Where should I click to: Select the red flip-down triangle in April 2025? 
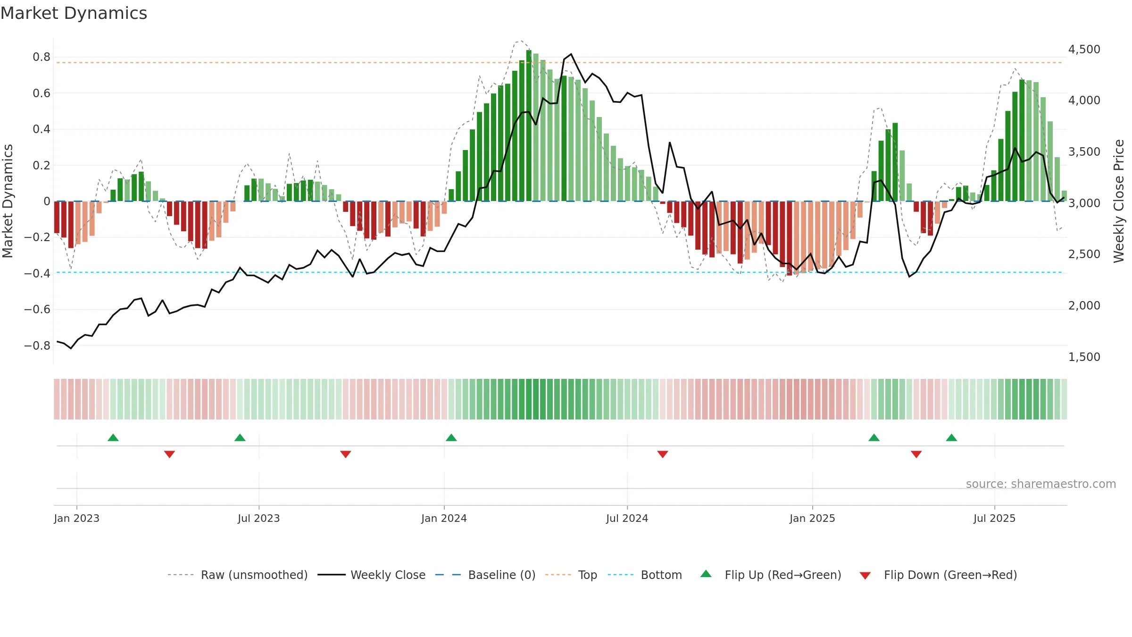916,454
